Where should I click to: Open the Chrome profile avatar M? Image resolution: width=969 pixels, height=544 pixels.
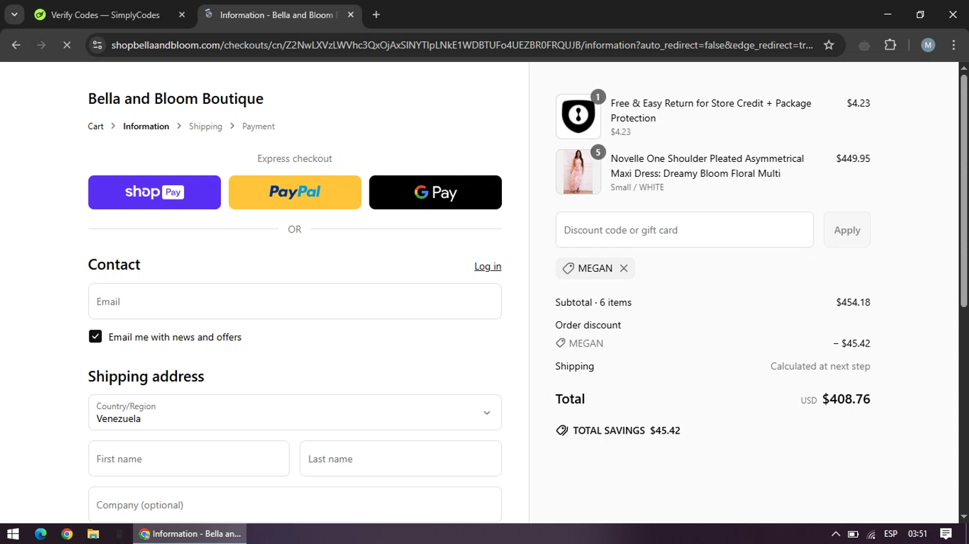click(x=928, y=45)
